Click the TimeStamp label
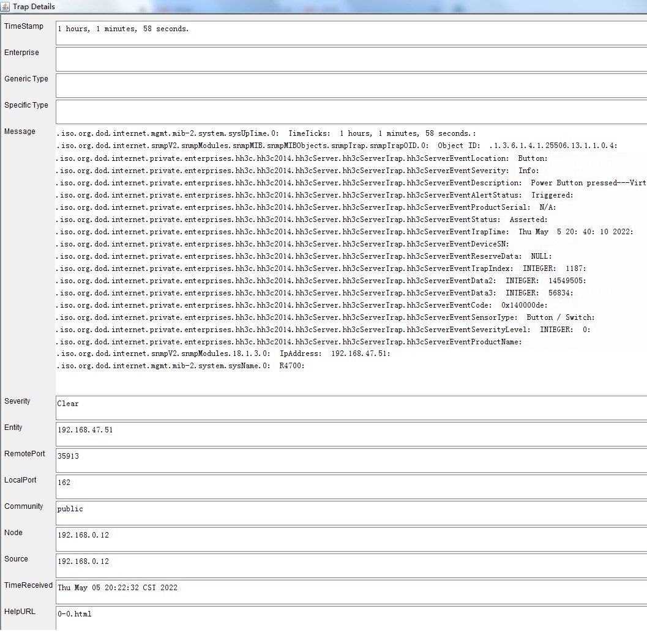The image size is (647, 633). (23, 26)
